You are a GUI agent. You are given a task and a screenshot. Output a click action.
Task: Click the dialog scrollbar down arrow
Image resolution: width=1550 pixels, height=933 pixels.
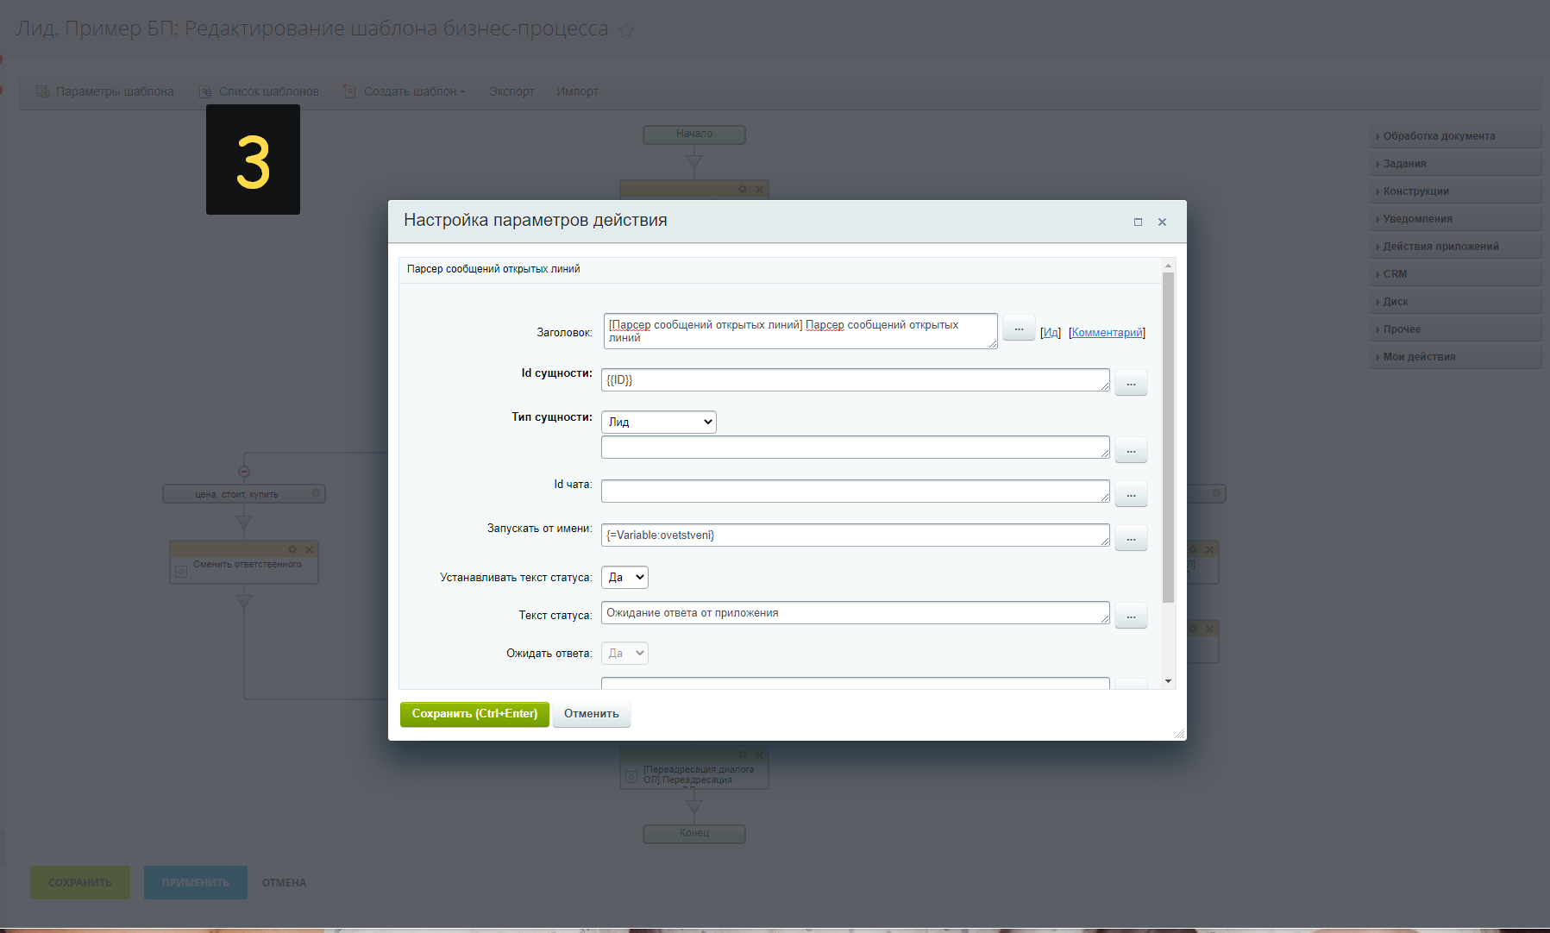click(1168, 681)
